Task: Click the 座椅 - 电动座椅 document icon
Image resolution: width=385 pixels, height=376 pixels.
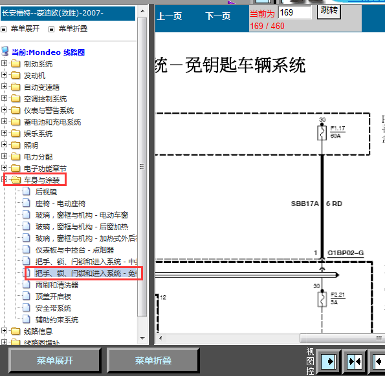Action: coord(27,203)
